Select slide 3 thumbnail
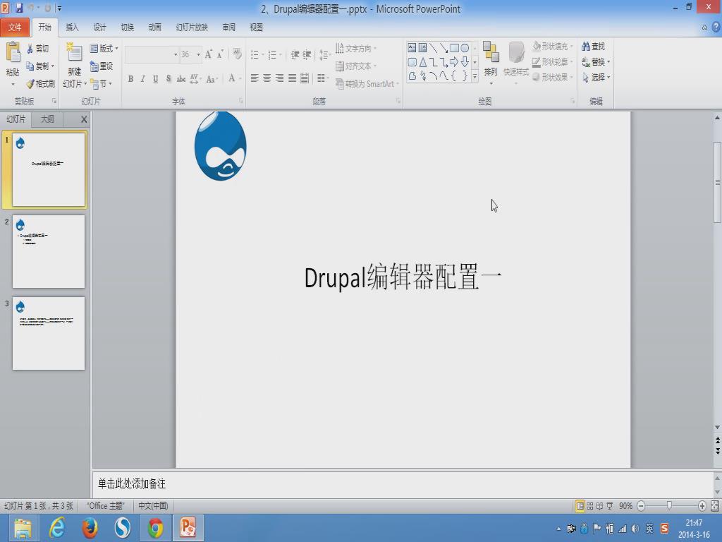Viewport: 722px width, 542px height. click(x=49, y=333)
